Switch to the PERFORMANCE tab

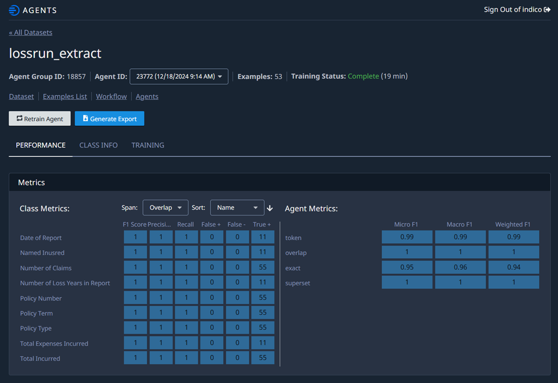click(41, 145)
